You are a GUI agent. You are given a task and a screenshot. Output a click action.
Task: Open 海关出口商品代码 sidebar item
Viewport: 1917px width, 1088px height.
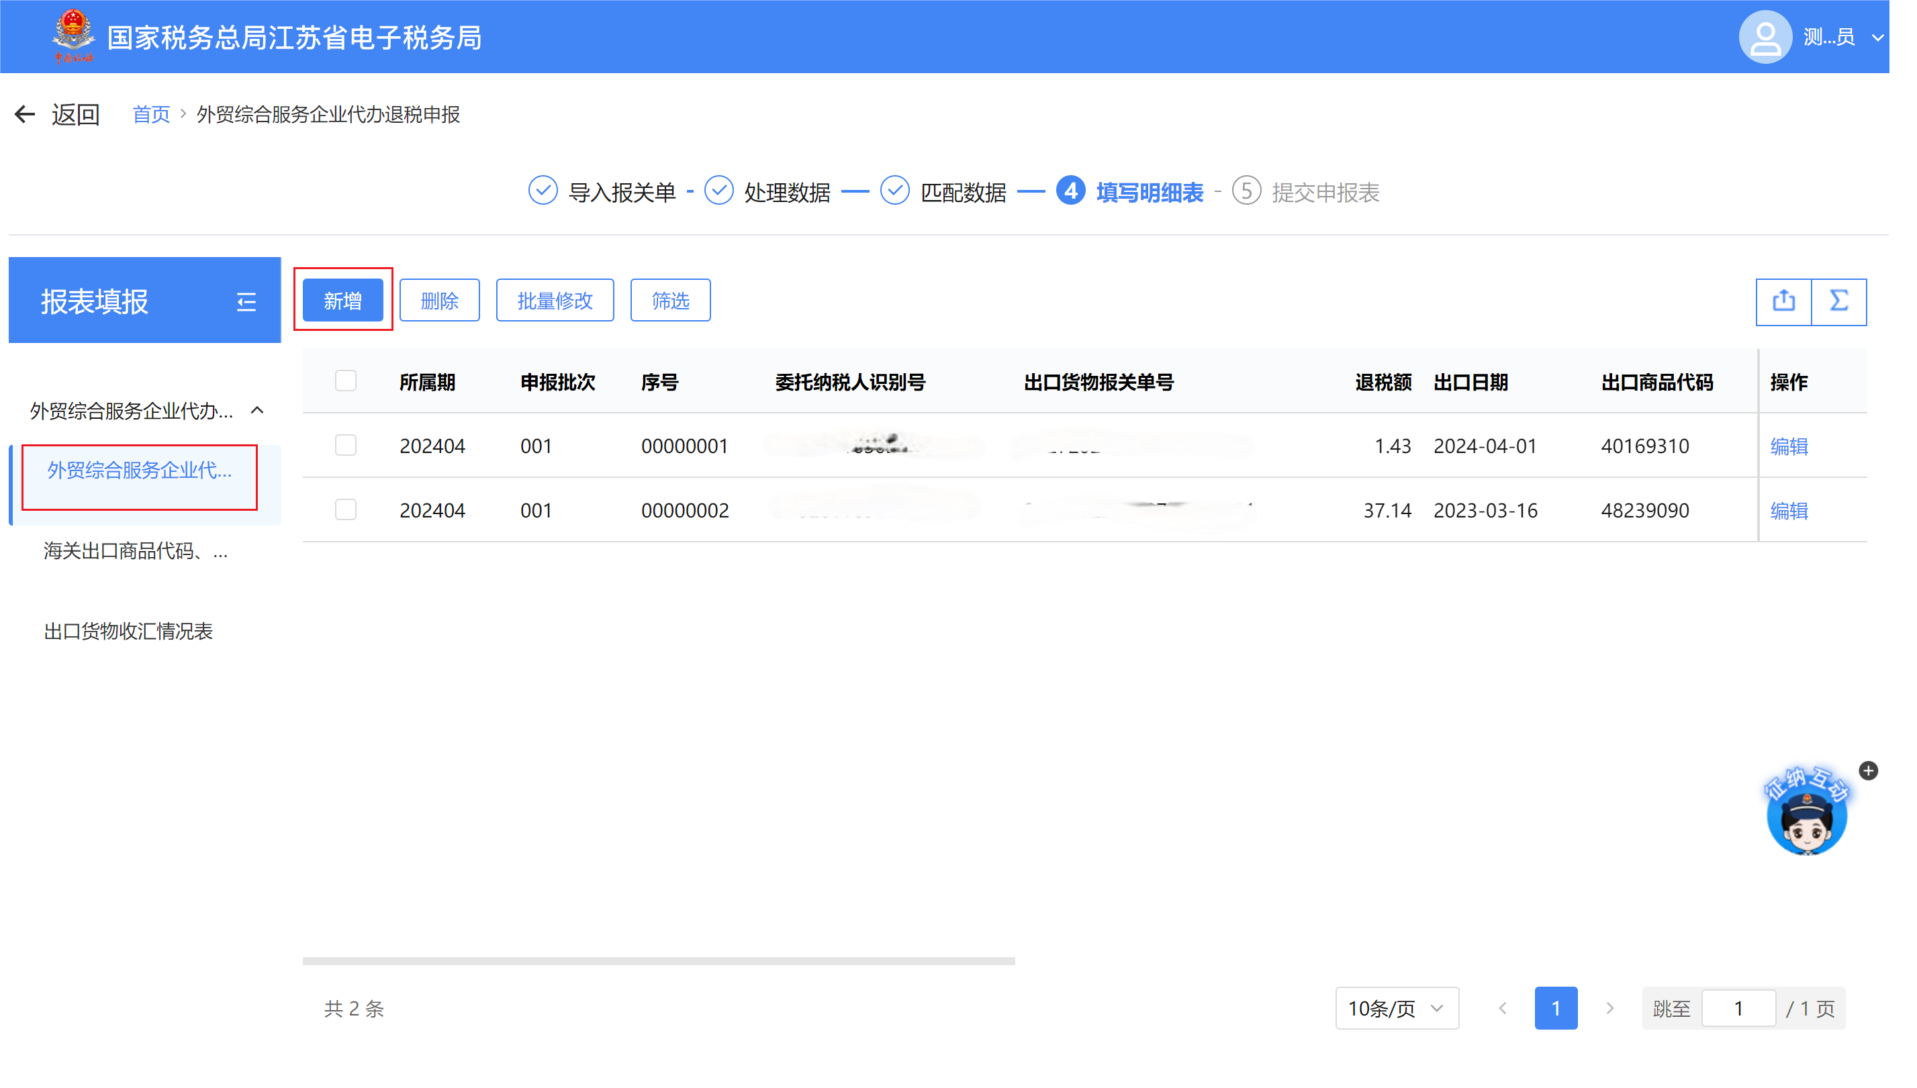click(135, 552)
